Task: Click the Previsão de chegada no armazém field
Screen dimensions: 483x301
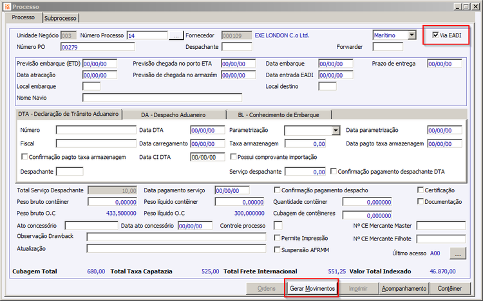Action: 238,75
